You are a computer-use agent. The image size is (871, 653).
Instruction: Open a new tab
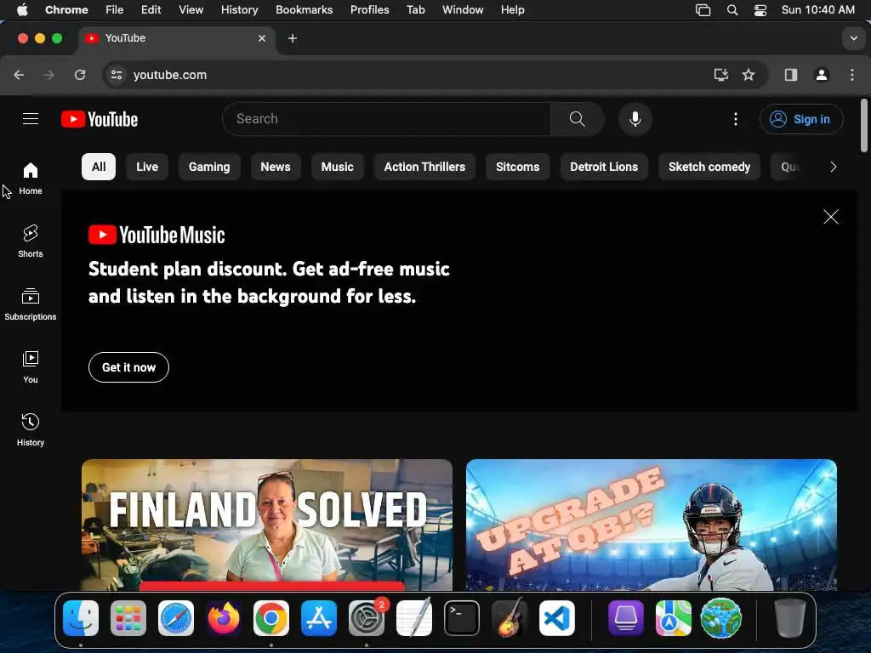(293, 38)
